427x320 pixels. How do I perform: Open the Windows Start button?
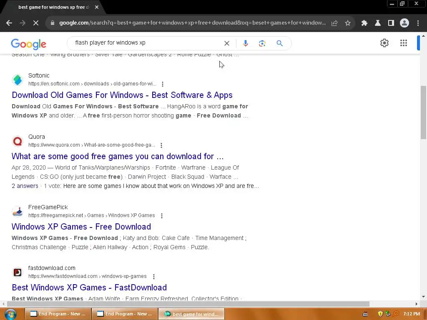(10, 314)
